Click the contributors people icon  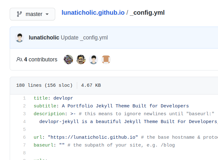pos(19,59)
